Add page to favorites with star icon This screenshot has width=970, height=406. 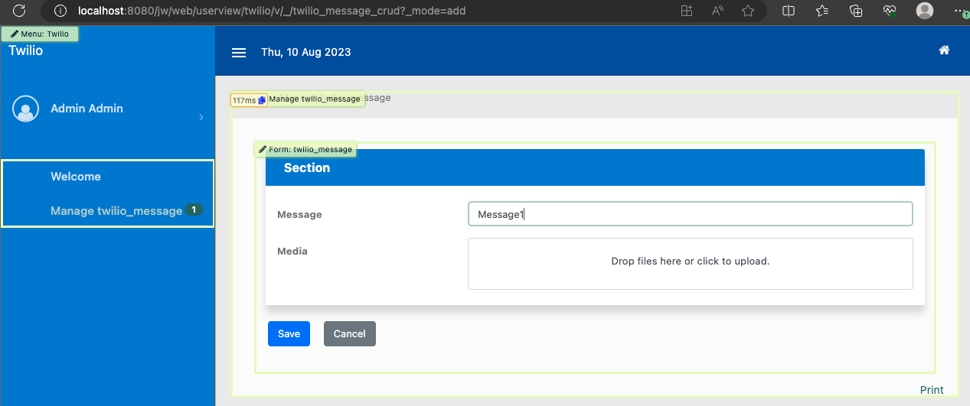748,11
